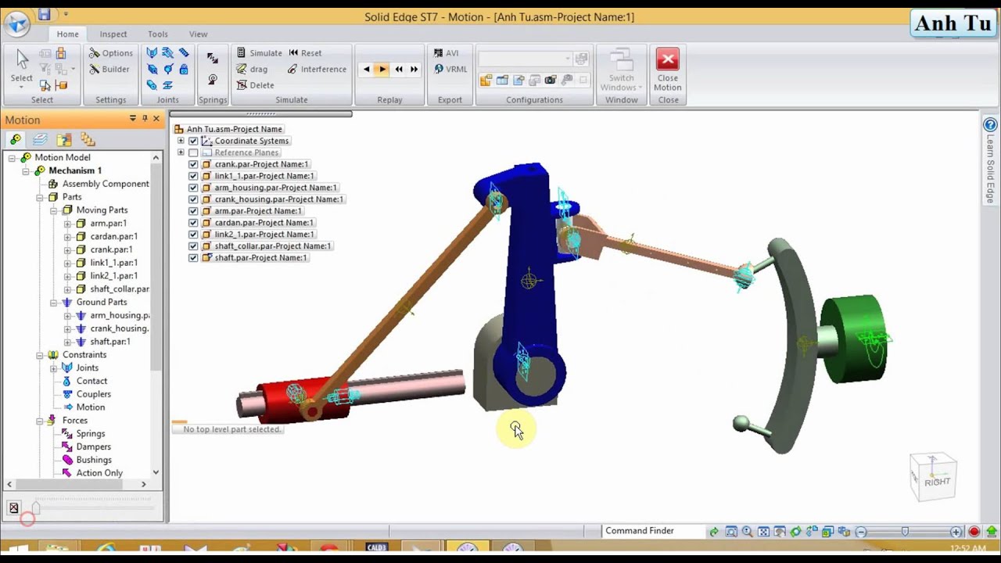Screen dimensions: 1001x563
Task: Toggle cardan.par-Project Name:1 checkbox
Action: 193,223
